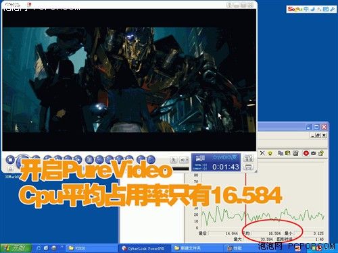Click the lower button right of PowerDVD display

pos(248,167)
